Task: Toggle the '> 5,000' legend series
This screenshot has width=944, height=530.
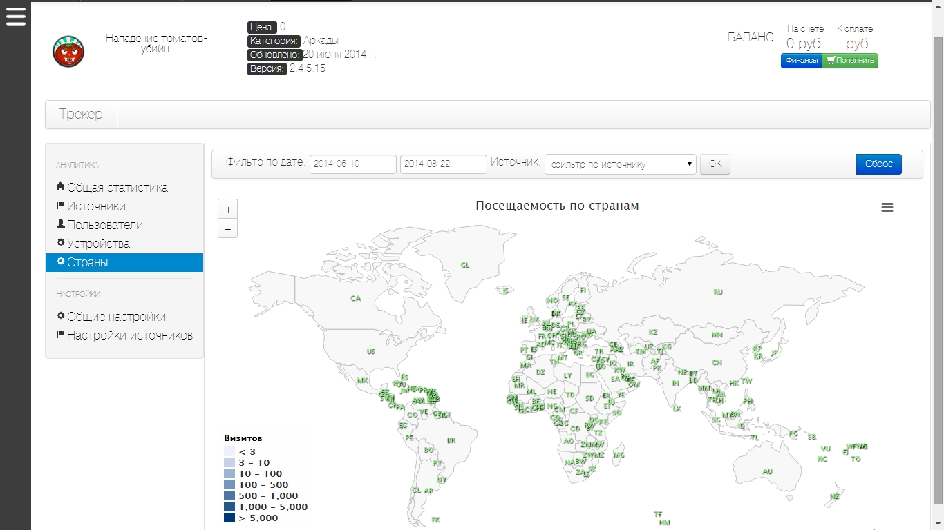Action: pyautogui.click(x=258, y=518)
